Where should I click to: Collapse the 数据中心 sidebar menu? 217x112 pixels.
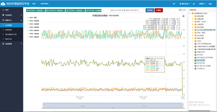tap(21, 20)
